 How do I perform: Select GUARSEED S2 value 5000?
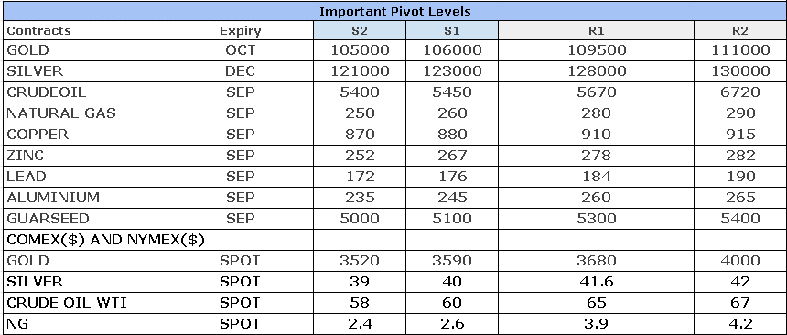(360, 219)
